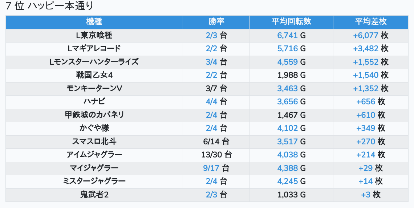Click the 平均差枚 column header

[371, 22]
